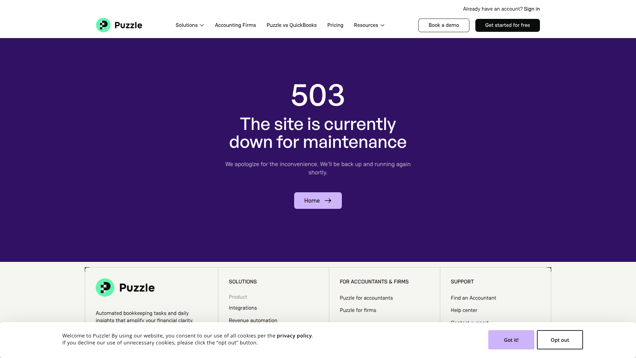Accept cookies with Got it! button
Image resolution: width=636 pixels, height=358 pixels.
tap(511, 340)
